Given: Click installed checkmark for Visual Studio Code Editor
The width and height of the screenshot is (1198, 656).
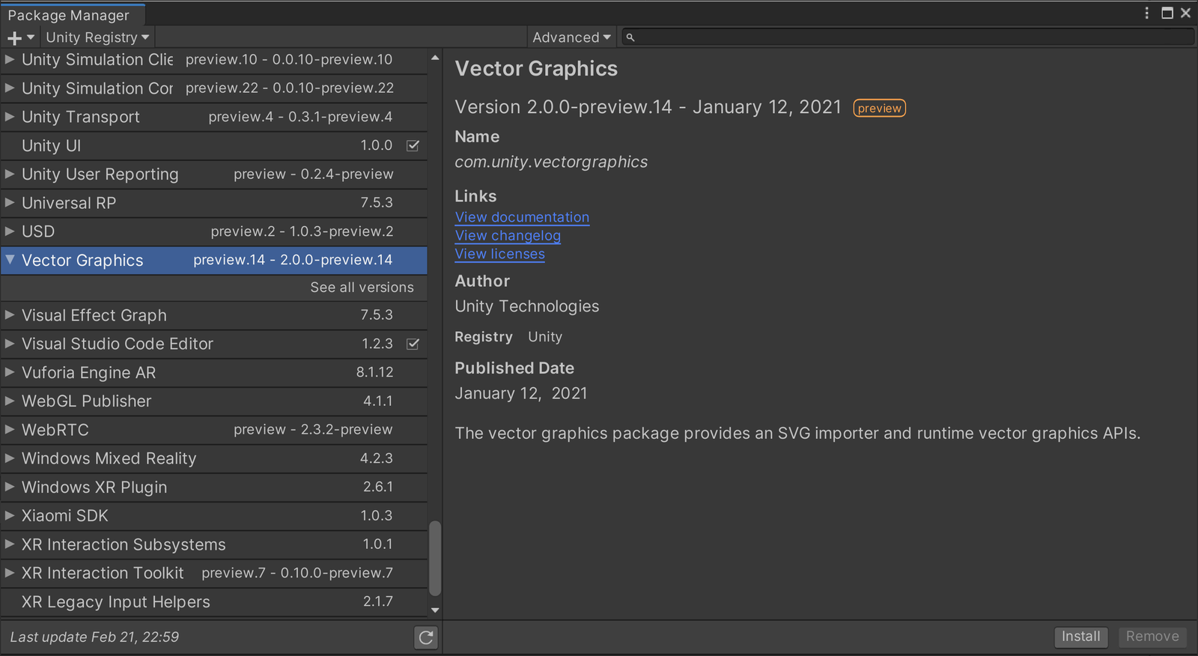Looking at the screenshot, I should (x=413, y=344).
